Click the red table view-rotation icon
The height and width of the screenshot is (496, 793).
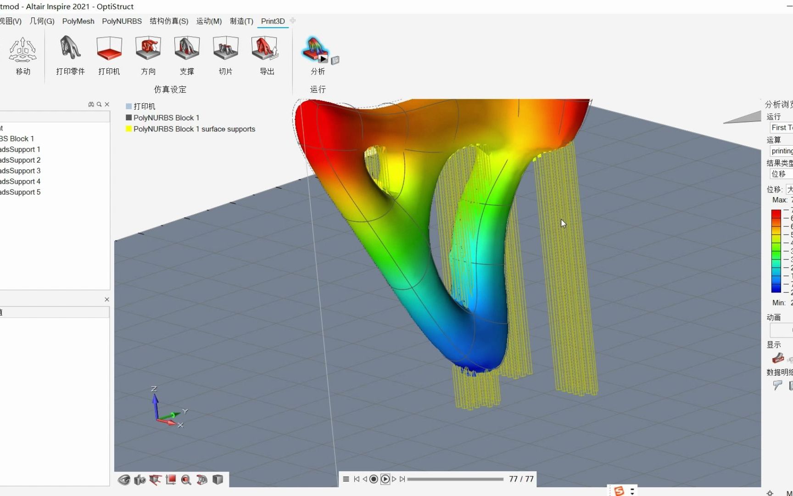[155, 480]
